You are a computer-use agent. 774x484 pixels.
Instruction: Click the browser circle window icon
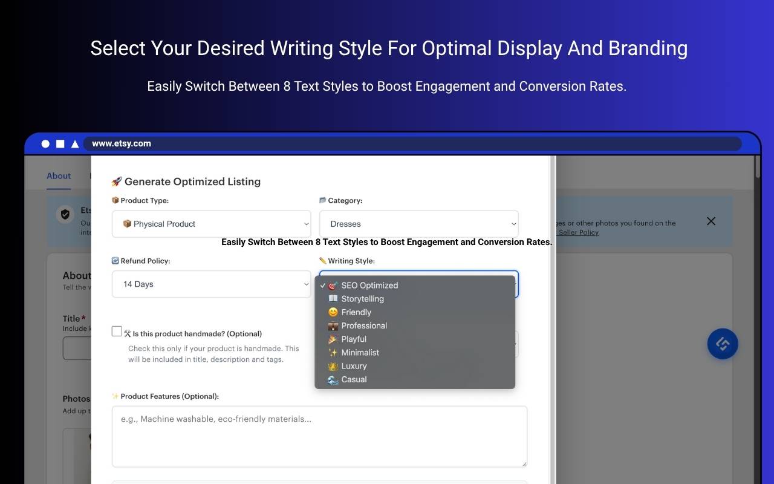pos(45,143)
